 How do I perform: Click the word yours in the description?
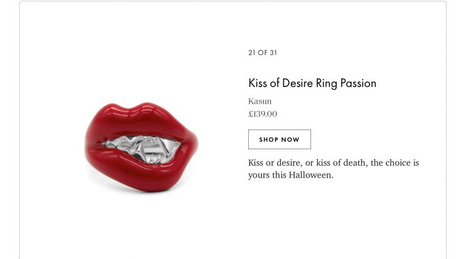259,175
